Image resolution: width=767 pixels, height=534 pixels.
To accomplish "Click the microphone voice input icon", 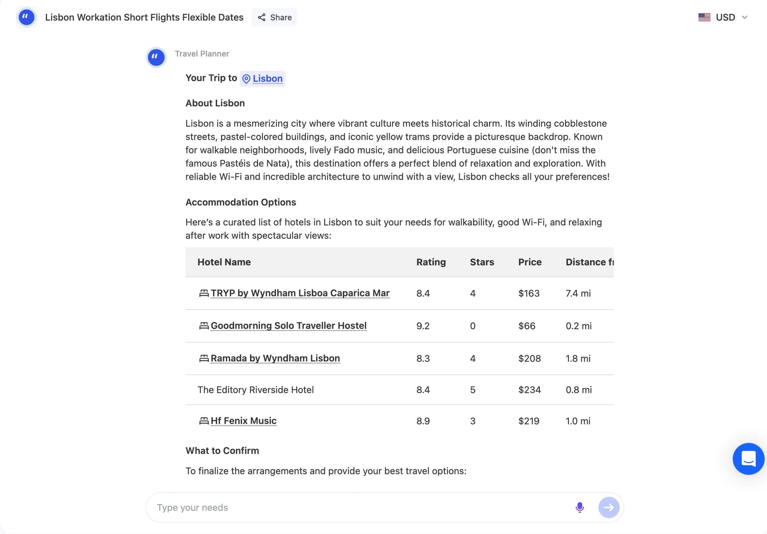I will click(579, 507).
